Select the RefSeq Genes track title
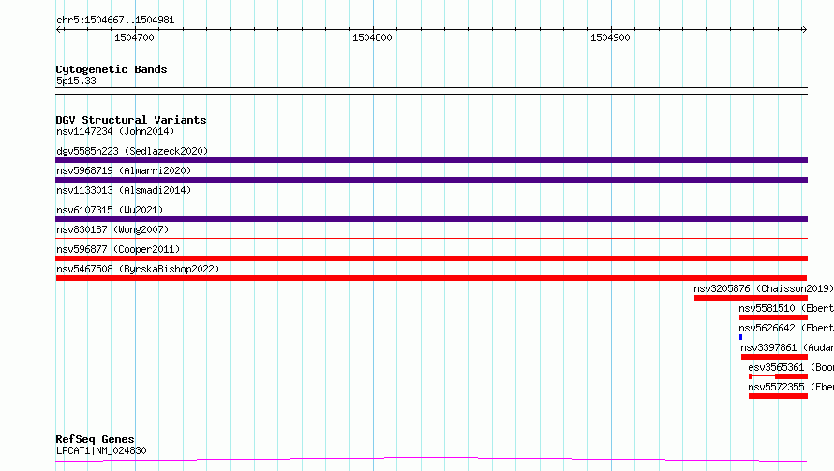 pyautogui.click(x=95, y=439)
